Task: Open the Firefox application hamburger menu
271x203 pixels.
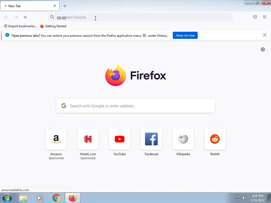Action: 265,17
